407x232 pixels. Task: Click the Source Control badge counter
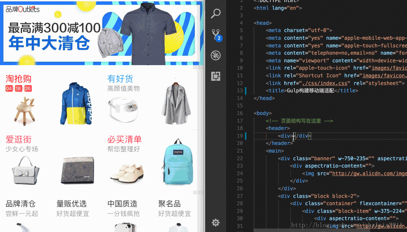(220, 38)
